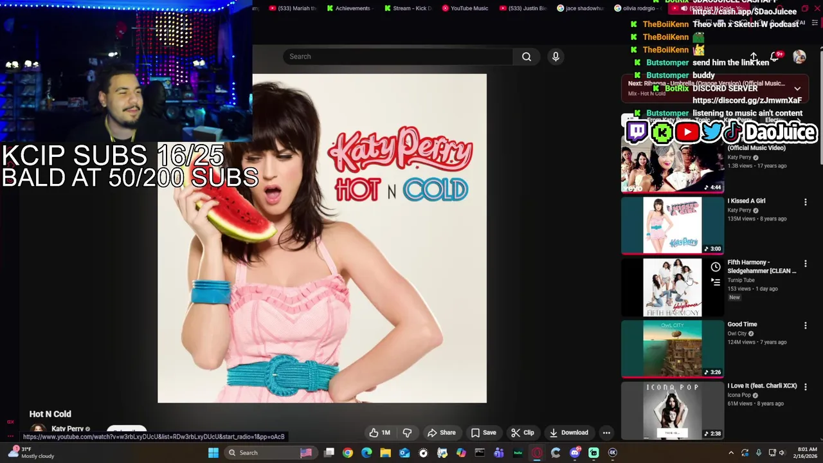This screenshot has width=823, height=463.
Task: Click the Clip button
Action: tap(523, 433)
